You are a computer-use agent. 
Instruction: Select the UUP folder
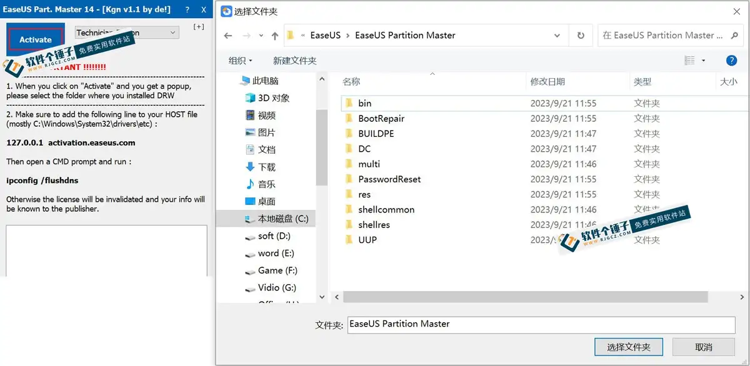pos(367,240)
